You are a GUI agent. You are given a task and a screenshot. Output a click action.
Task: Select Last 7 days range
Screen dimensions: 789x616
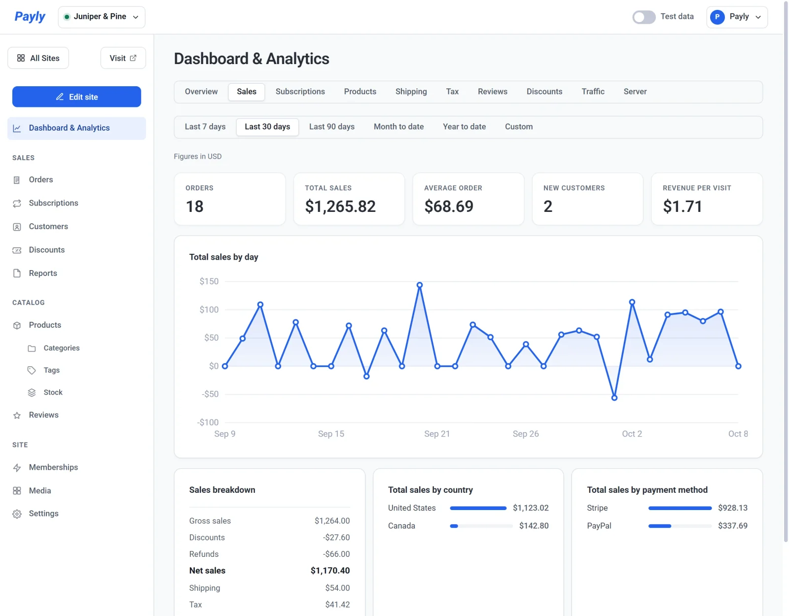point(205,127)
